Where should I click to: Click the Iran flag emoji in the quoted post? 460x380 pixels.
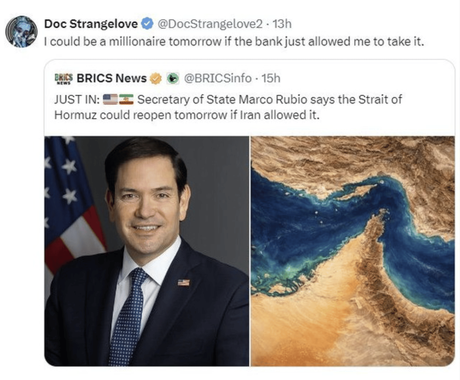126,99
